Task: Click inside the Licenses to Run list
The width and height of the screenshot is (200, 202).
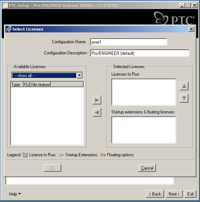Action: click(144, 92)
